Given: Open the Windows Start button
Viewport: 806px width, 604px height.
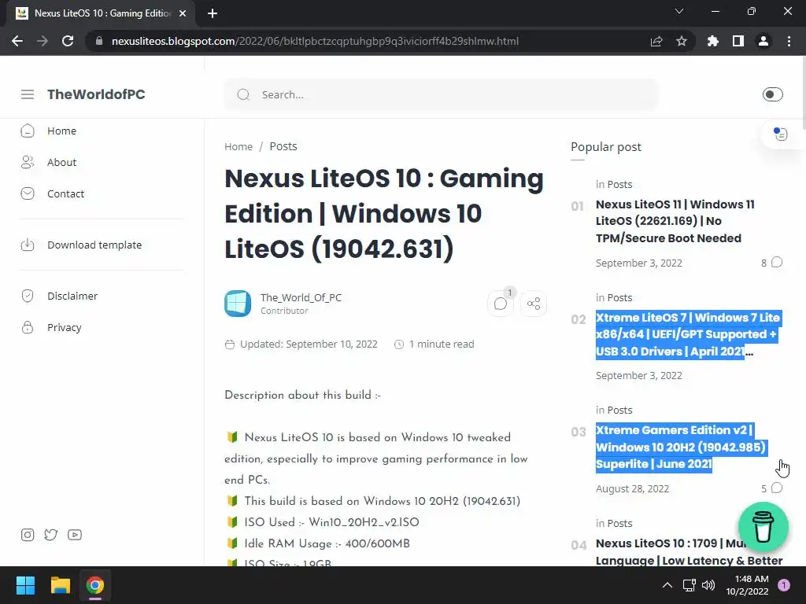Looking at the screenshot, I should (25, 585).
